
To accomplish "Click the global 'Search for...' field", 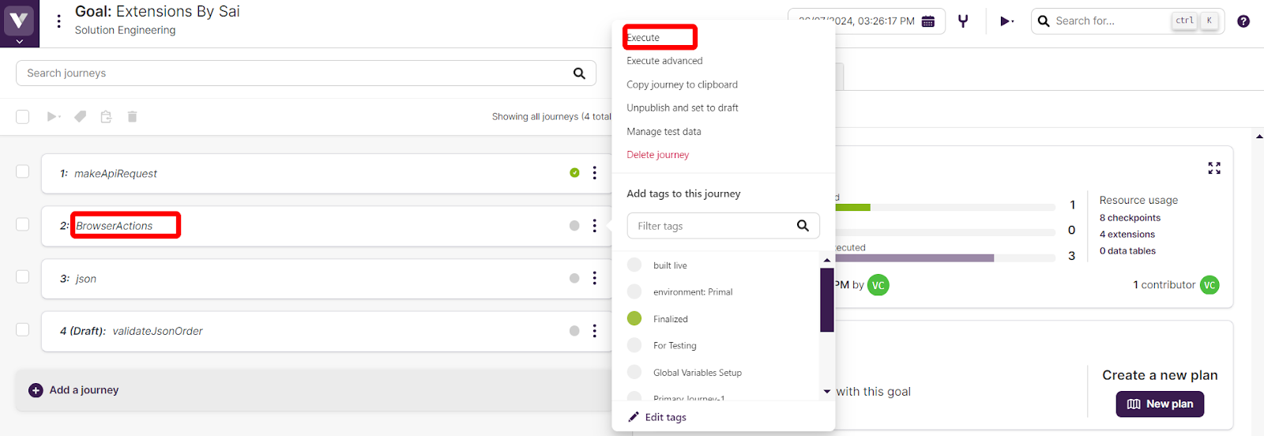I will click(1127, 21).
